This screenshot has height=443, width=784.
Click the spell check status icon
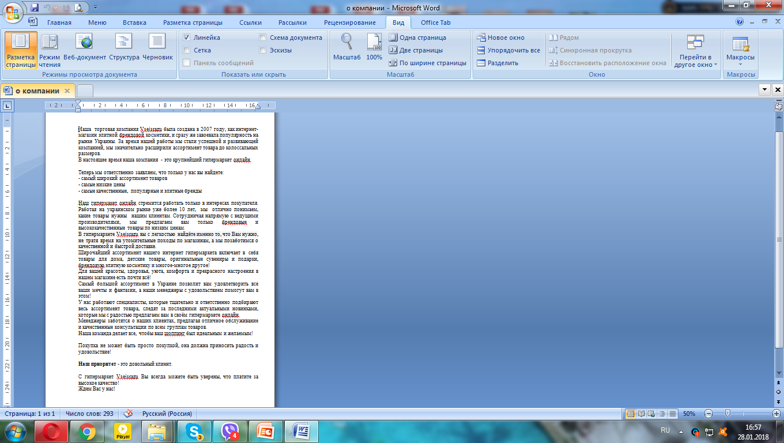[x=129, y=414]
